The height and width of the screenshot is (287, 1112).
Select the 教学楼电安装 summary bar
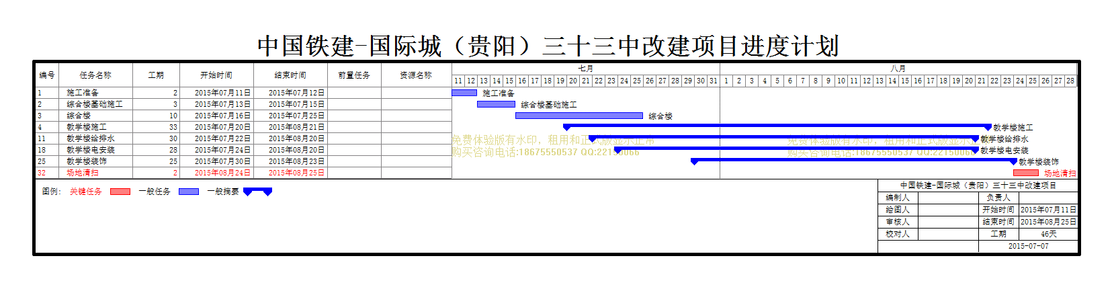click(x=796, y=149)
